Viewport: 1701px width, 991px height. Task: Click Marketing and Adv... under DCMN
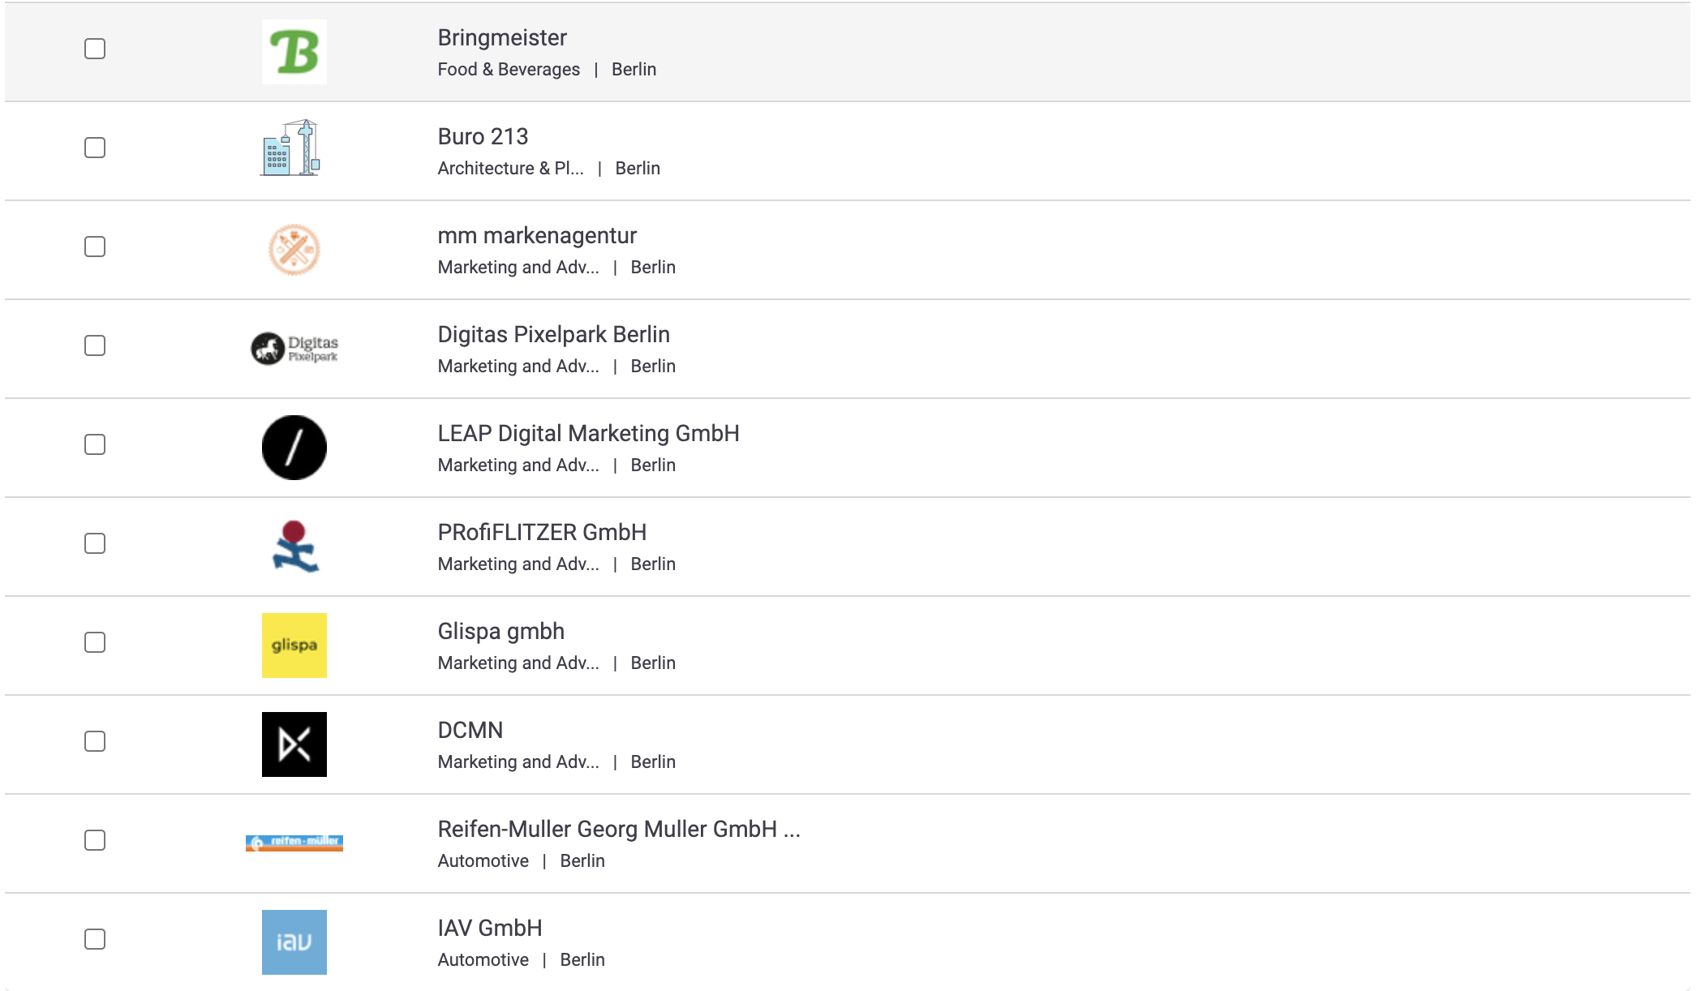[518, 762]
